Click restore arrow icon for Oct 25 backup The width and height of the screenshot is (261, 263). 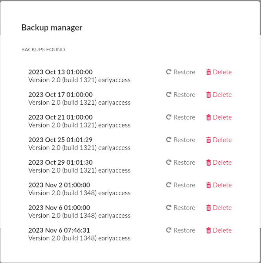(169, 140)
